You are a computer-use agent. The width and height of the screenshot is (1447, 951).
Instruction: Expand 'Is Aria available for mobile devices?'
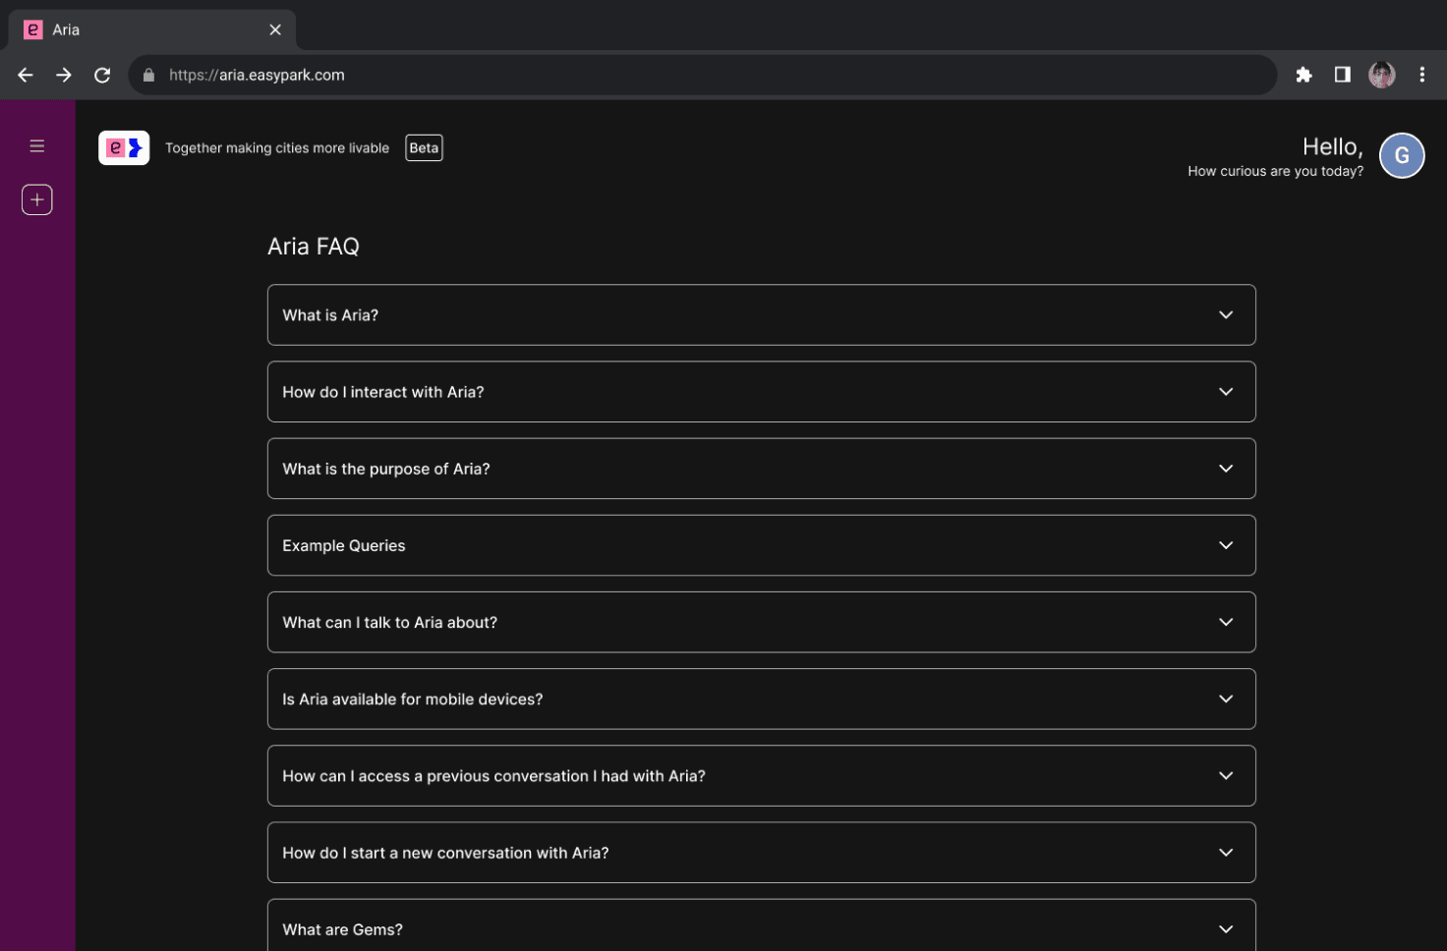(x=762, y=699)
